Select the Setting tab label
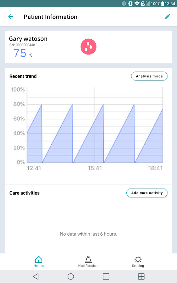The height and width of the screenshot is (283, 177). pyautogui.click(x=138, y=266)
